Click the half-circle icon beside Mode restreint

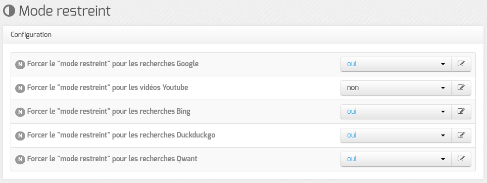coord(9,11)
